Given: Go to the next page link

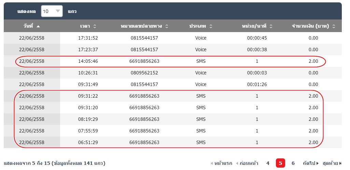Looking at the screenshot, I should point(310,163).
